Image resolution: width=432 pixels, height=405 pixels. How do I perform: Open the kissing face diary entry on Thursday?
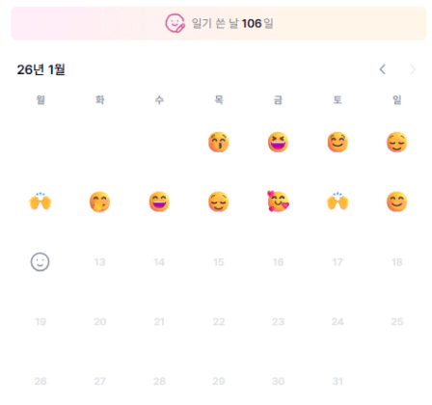(219, 142)
